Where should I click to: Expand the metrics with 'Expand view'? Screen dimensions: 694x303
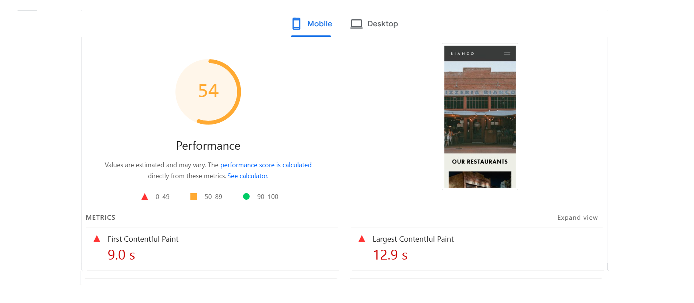[x=577, y=218]
